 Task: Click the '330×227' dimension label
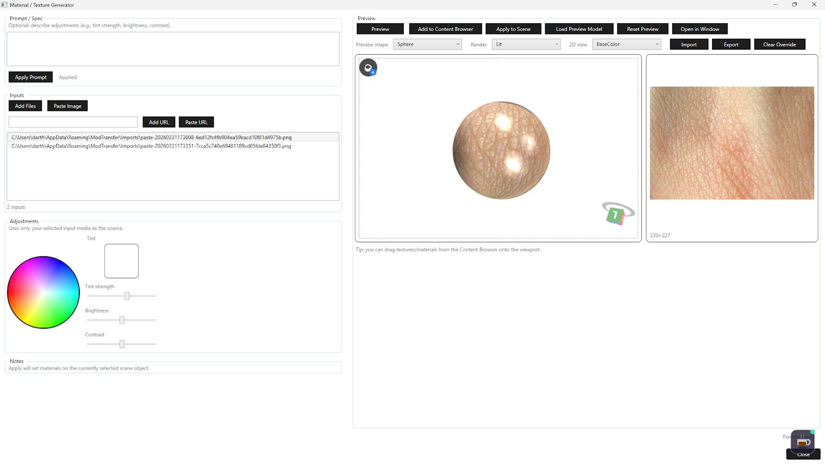[660, 235]
